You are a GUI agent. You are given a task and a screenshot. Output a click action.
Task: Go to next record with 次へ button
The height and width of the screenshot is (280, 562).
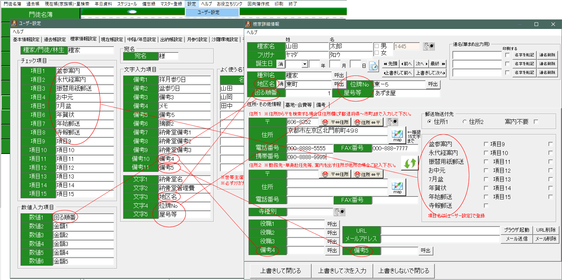coord(422,63)
